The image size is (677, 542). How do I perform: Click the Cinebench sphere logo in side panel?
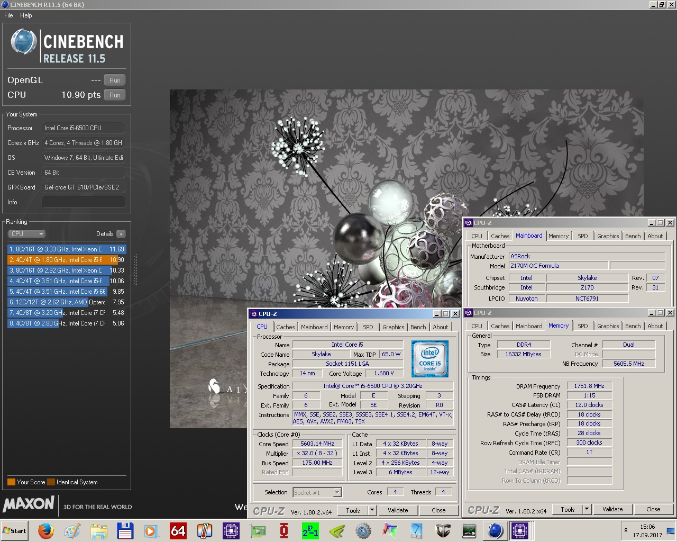[x=24, y=42]
